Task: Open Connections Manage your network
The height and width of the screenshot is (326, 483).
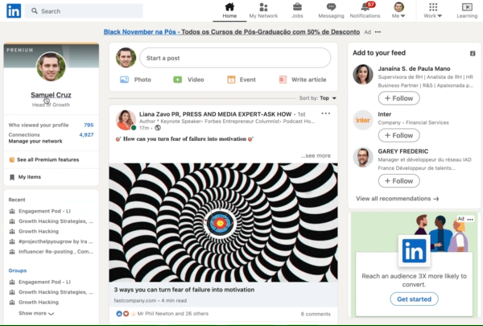Action: (x=52, y=138)
